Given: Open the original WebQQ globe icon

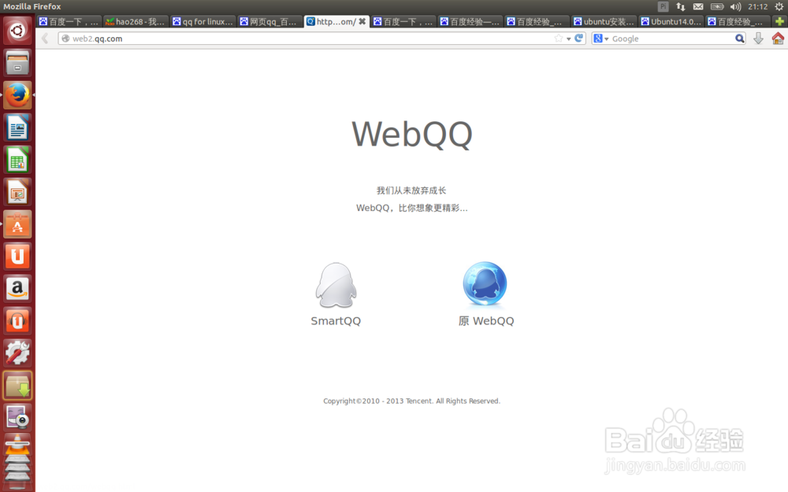Looking at the screenshot, I should coord(485,284).
